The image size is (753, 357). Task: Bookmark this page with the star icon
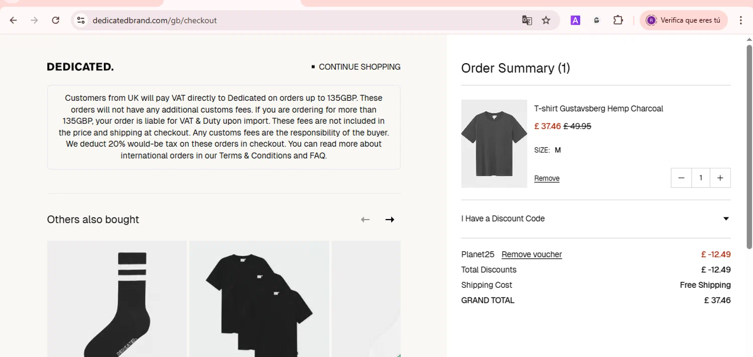pyautogui.click(x=546, y=21)
